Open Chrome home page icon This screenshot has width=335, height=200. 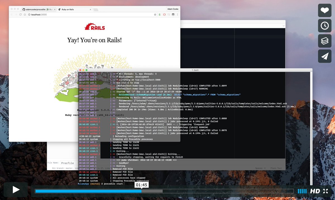pyautogui.click(x=25, y=15)
